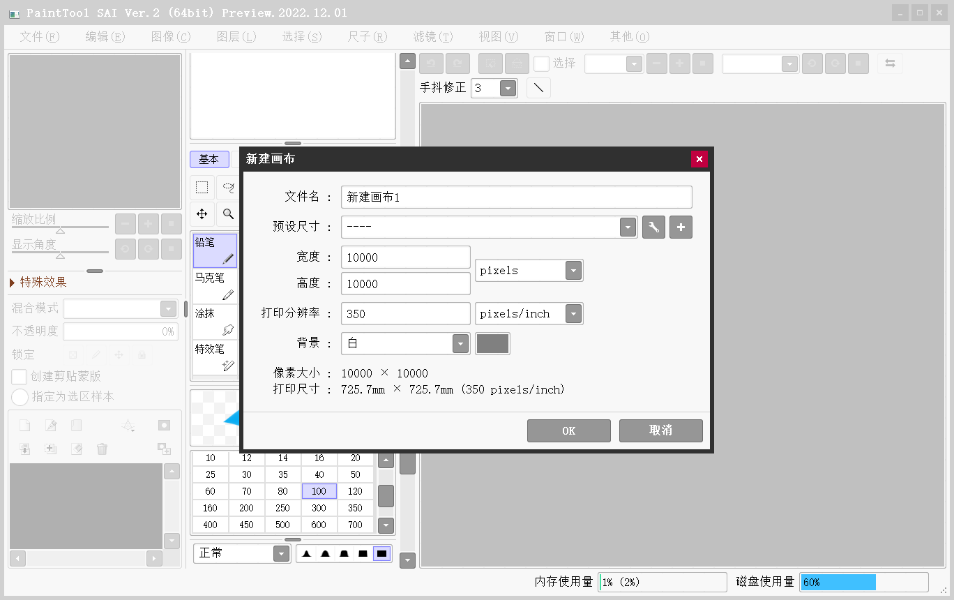Switch to the 基本 tool tab
954x600 pixels.
pos(209,159)
